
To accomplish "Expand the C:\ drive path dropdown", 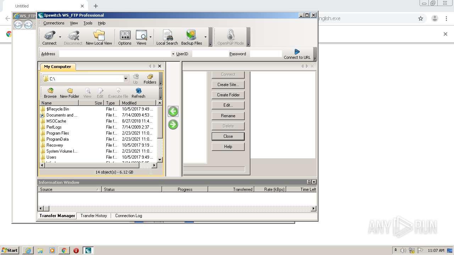I will pyautogui.click(x=126, y=79).
